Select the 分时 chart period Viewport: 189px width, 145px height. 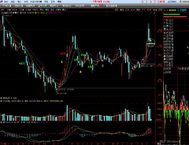pos(3,10)
